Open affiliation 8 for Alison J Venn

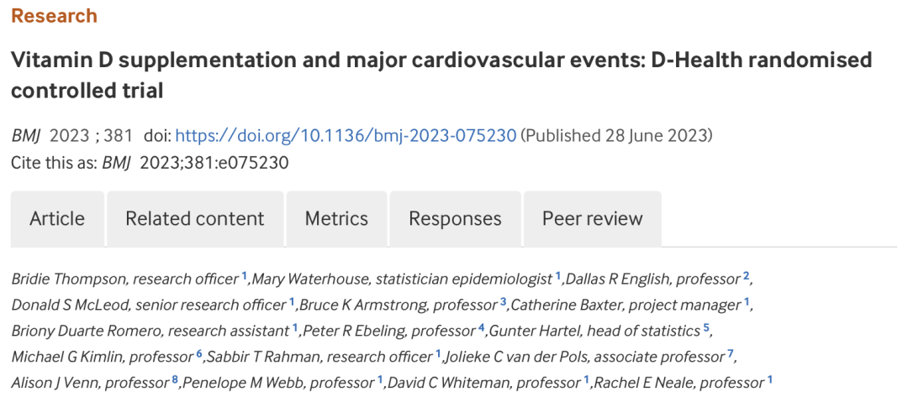(x=175, y=379)
